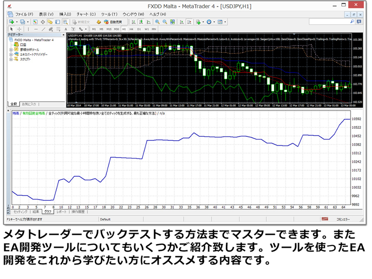The height and width of the screenshot is (279, 372).
Task: Select the horizontal line drawing tool
Action: point(36,29)
